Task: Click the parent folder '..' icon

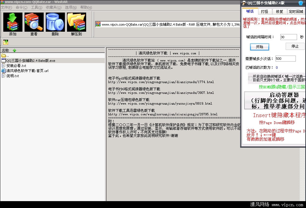Action: (4, 56)
